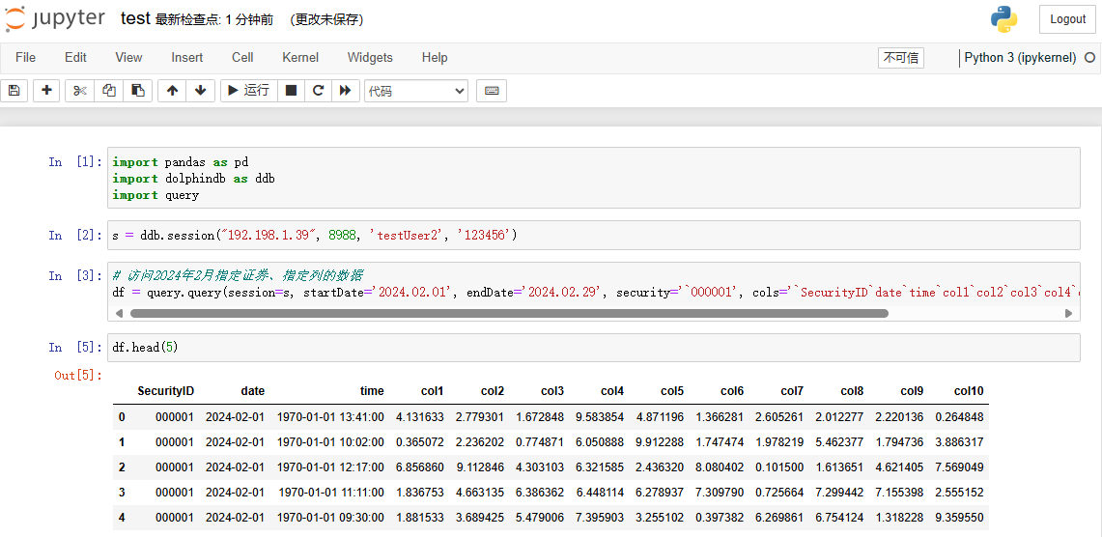Click the import pandas code cell
This screenshot has height=537, width=1102.
(x=593, y=178)
